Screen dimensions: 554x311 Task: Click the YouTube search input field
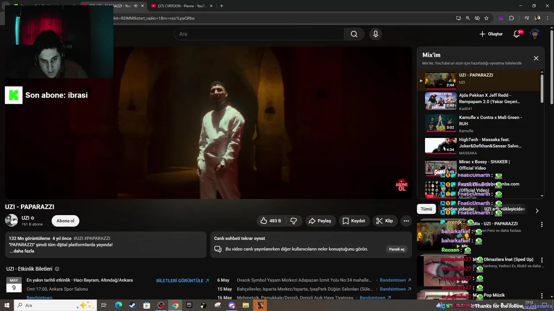coord(259,34)
